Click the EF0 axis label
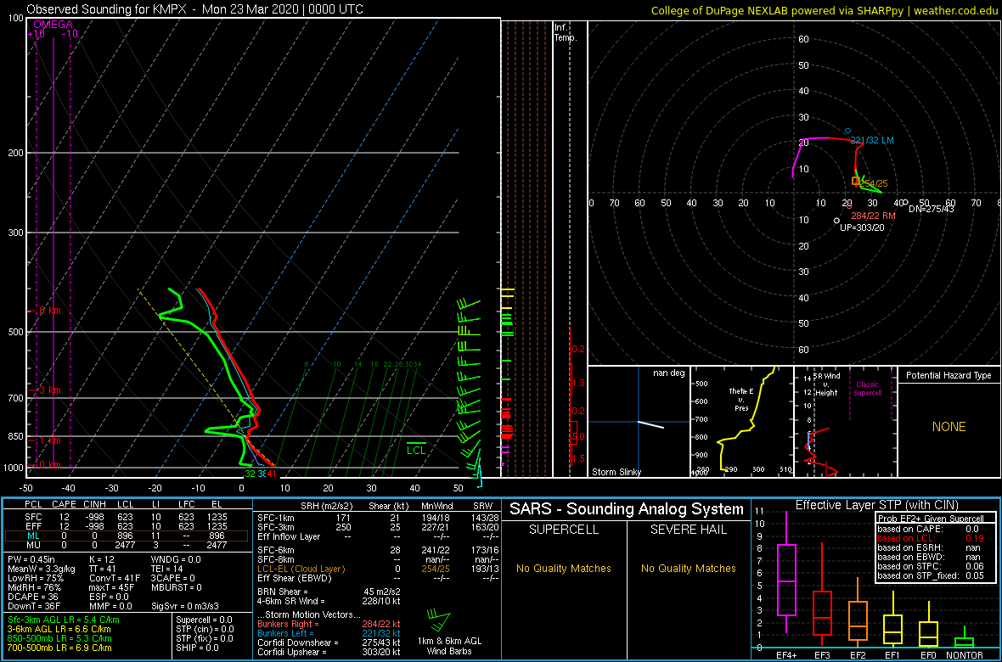The width and height of the screenshot is (1002, 662). 929,655
